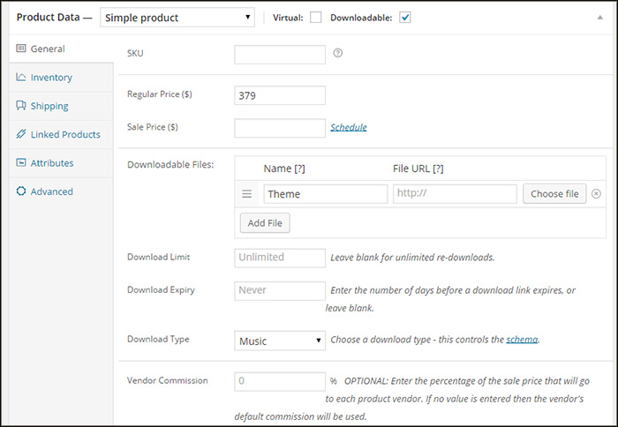
Task: Switch to the General tab
Action: point(61,49)
